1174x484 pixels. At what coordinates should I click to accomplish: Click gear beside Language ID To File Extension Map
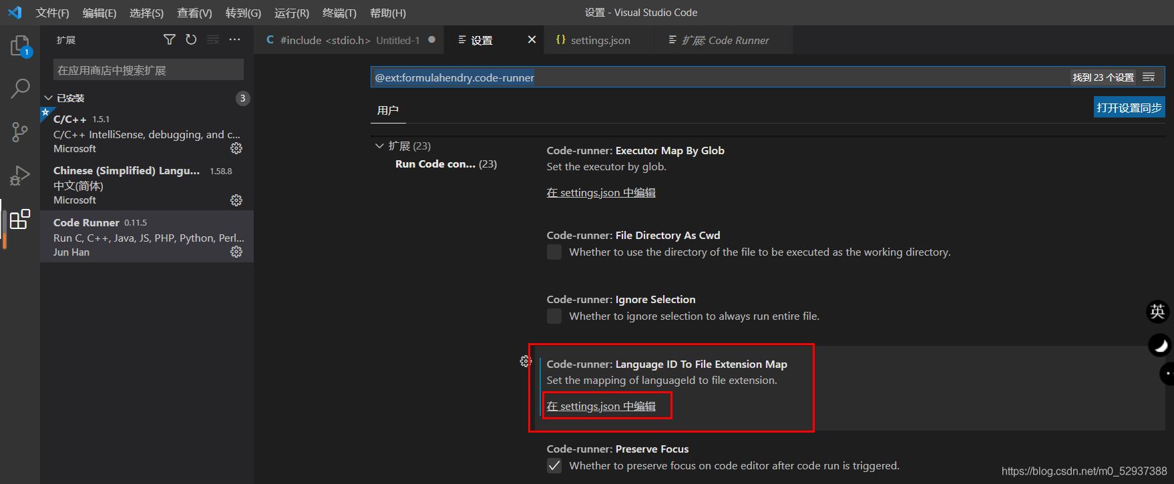(526, 361)
